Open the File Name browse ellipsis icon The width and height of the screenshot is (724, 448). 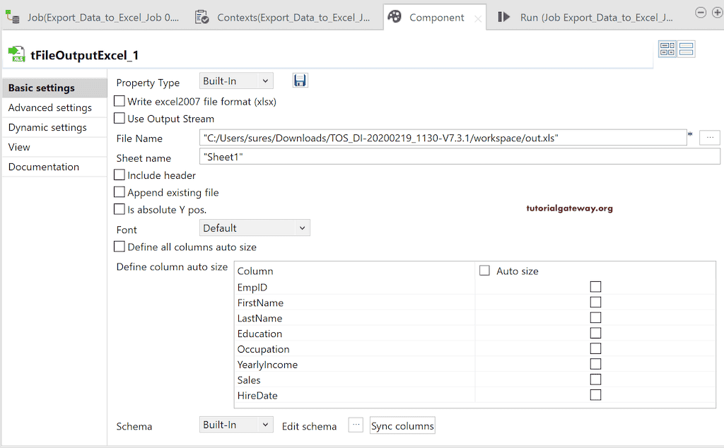click(709, 137)
